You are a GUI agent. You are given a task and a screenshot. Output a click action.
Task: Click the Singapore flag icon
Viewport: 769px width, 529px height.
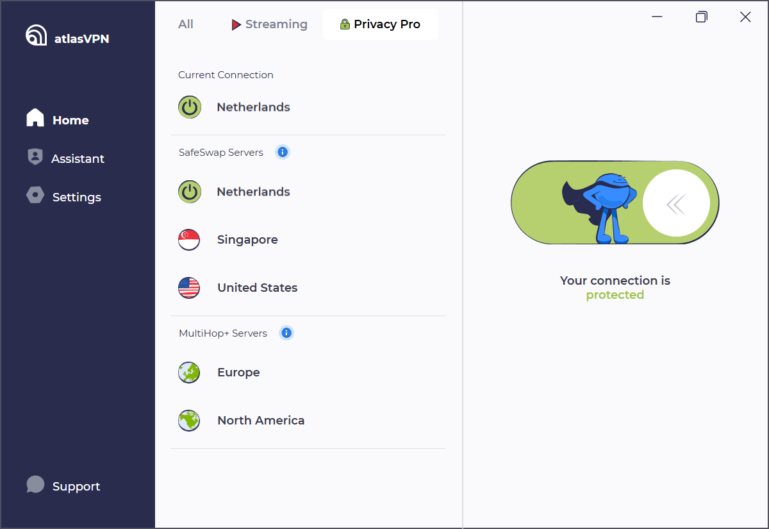[x=189, y=240]
